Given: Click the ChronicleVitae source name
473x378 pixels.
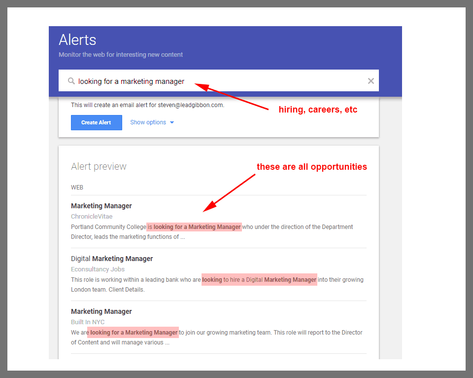Looking at the screenshot, I should [92, 217].
